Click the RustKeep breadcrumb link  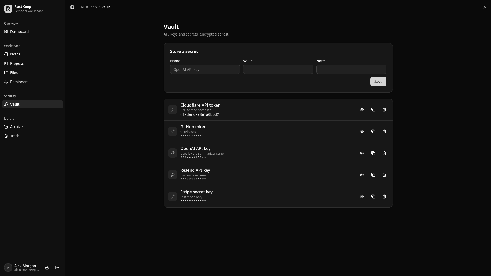(89, 7)
